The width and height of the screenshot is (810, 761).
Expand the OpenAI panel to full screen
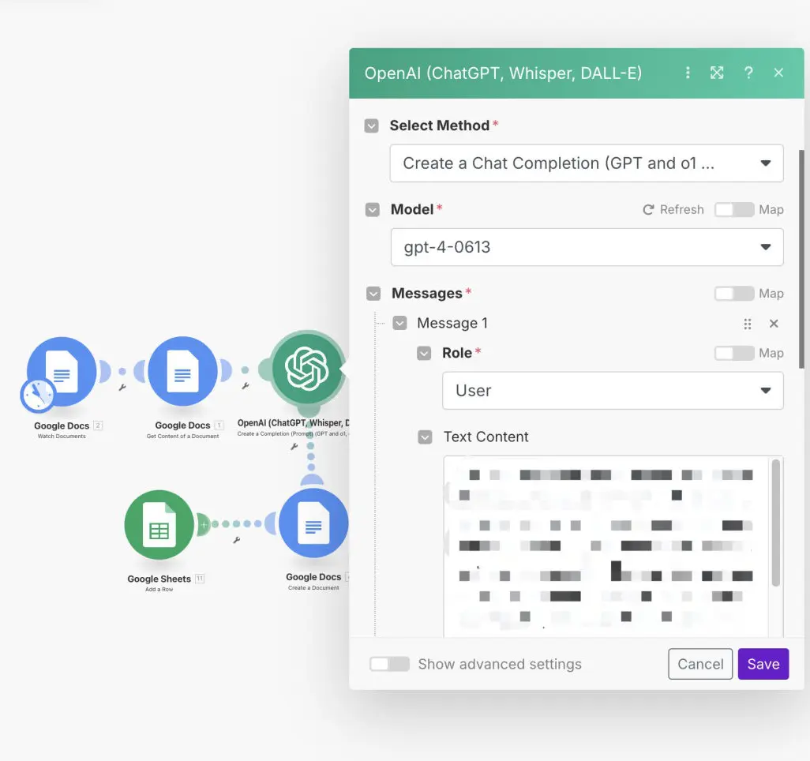[x=717, y=73]
